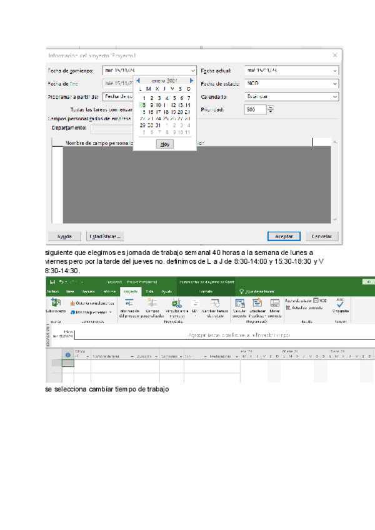Click the Calcular proyecto icon
Viewport: 375px width, 530px height.
(239, 304)
